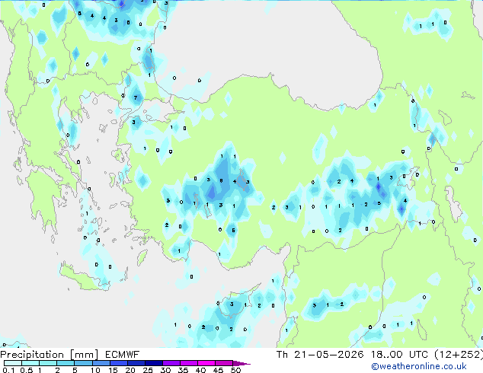This screenshot has width=483, height=373.
Task: Pick the legend swatch for 35–40 mm
Action: [188, 363]
